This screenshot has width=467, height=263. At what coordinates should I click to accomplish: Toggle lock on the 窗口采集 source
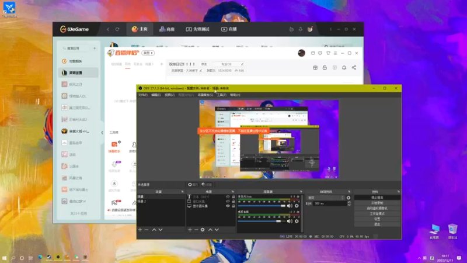[x=233, y=201]
